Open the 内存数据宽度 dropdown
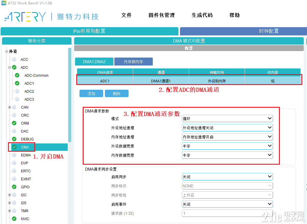This screenshot has width=307, height=224. (x=227, y=155)
